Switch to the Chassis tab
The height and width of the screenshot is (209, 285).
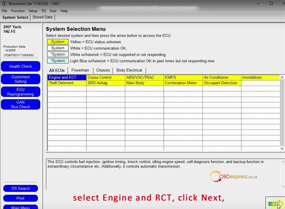(x=103, y=70)
